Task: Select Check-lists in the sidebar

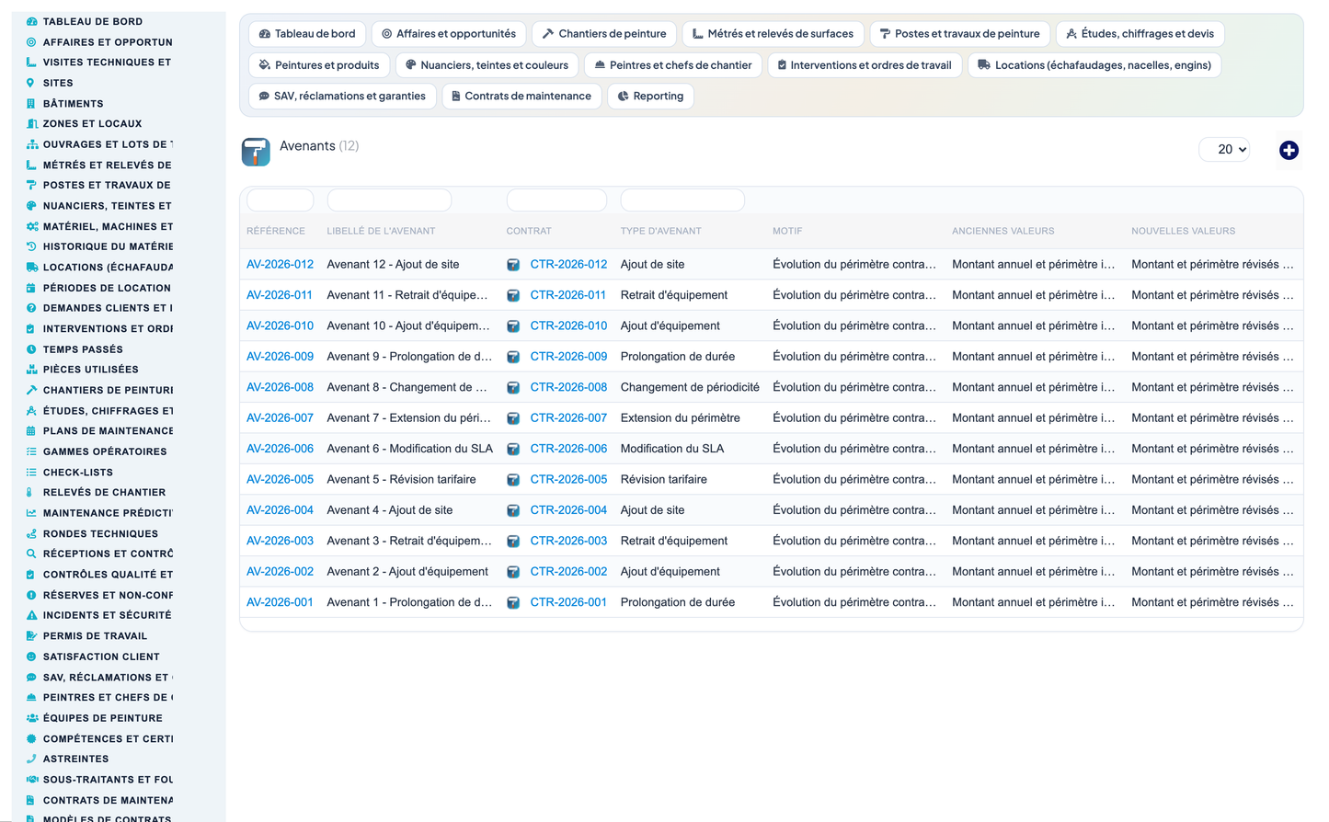Action: click(78, 472)
